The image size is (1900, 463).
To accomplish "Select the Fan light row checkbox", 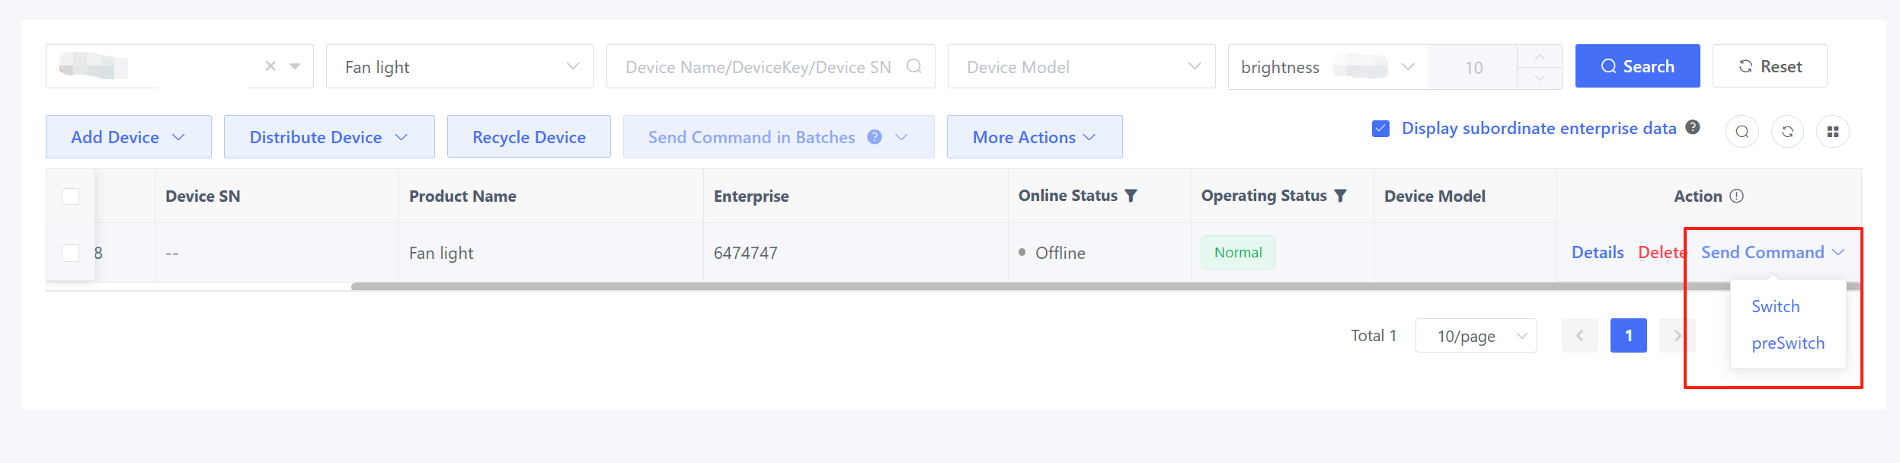I will (71, 253).
